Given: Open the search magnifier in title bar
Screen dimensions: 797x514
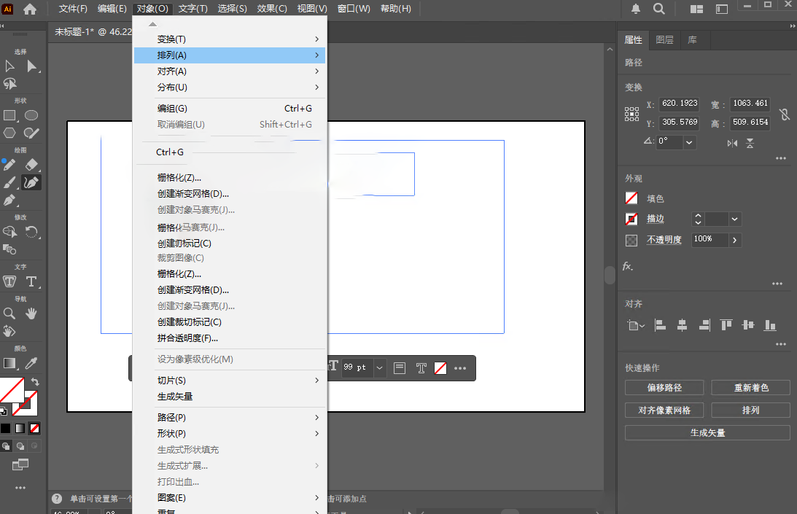Looking at the screenshot, I should tap(658, 9).
